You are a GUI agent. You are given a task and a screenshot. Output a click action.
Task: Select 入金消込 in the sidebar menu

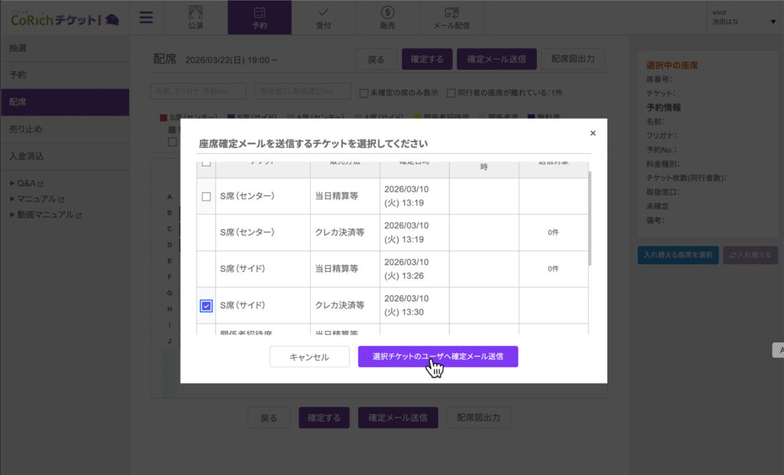[26, 156]
